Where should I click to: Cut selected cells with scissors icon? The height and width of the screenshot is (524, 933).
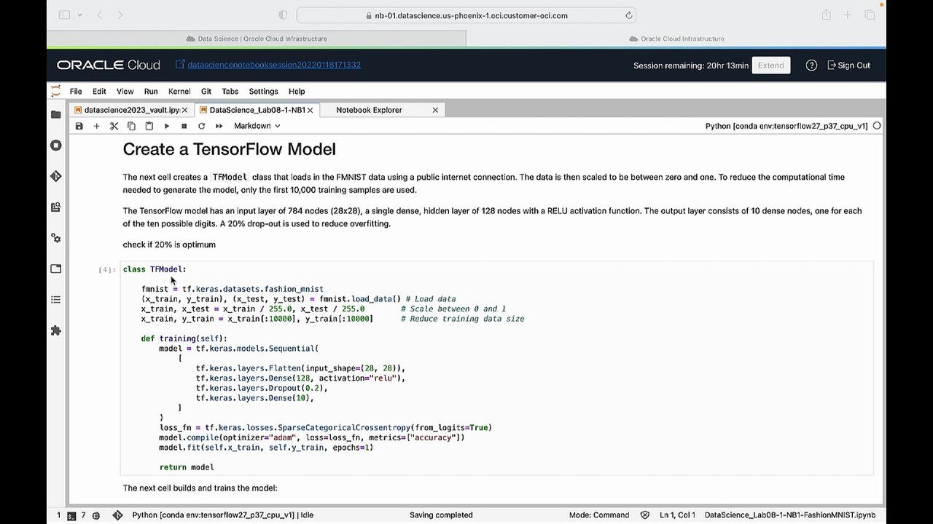[114, 126]
